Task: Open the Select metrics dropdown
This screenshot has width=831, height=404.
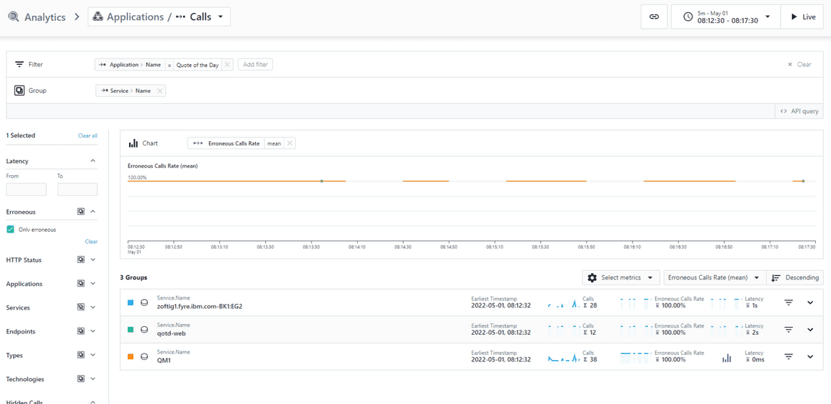Action: (621, 278)
